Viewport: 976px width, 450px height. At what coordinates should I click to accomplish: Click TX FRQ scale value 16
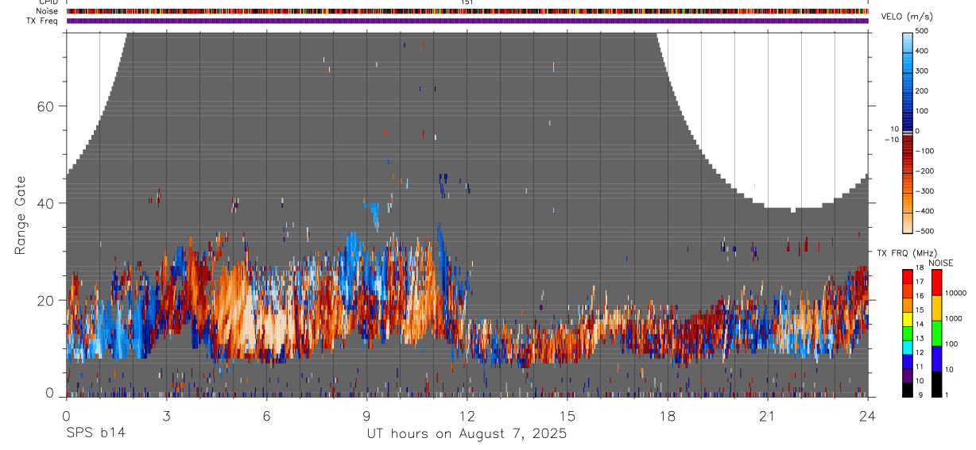point(920,296)
